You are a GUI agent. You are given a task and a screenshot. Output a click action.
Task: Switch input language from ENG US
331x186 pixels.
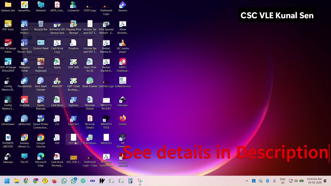coord(283,181)
